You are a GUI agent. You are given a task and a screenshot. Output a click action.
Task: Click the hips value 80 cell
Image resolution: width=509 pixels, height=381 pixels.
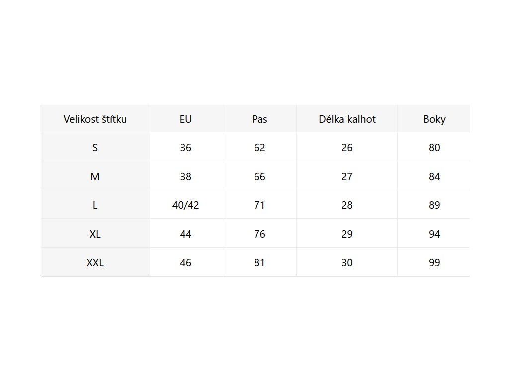click(434, 148)
